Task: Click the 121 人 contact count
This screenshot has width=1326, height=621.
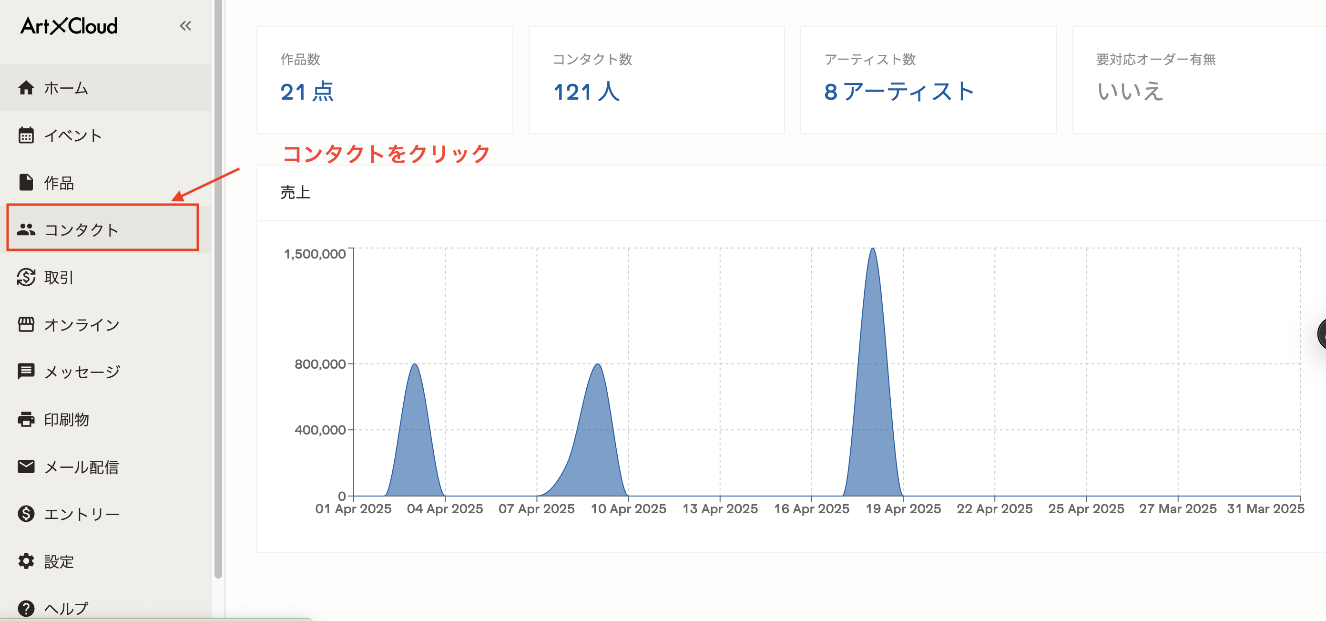Action: point(586,92)
